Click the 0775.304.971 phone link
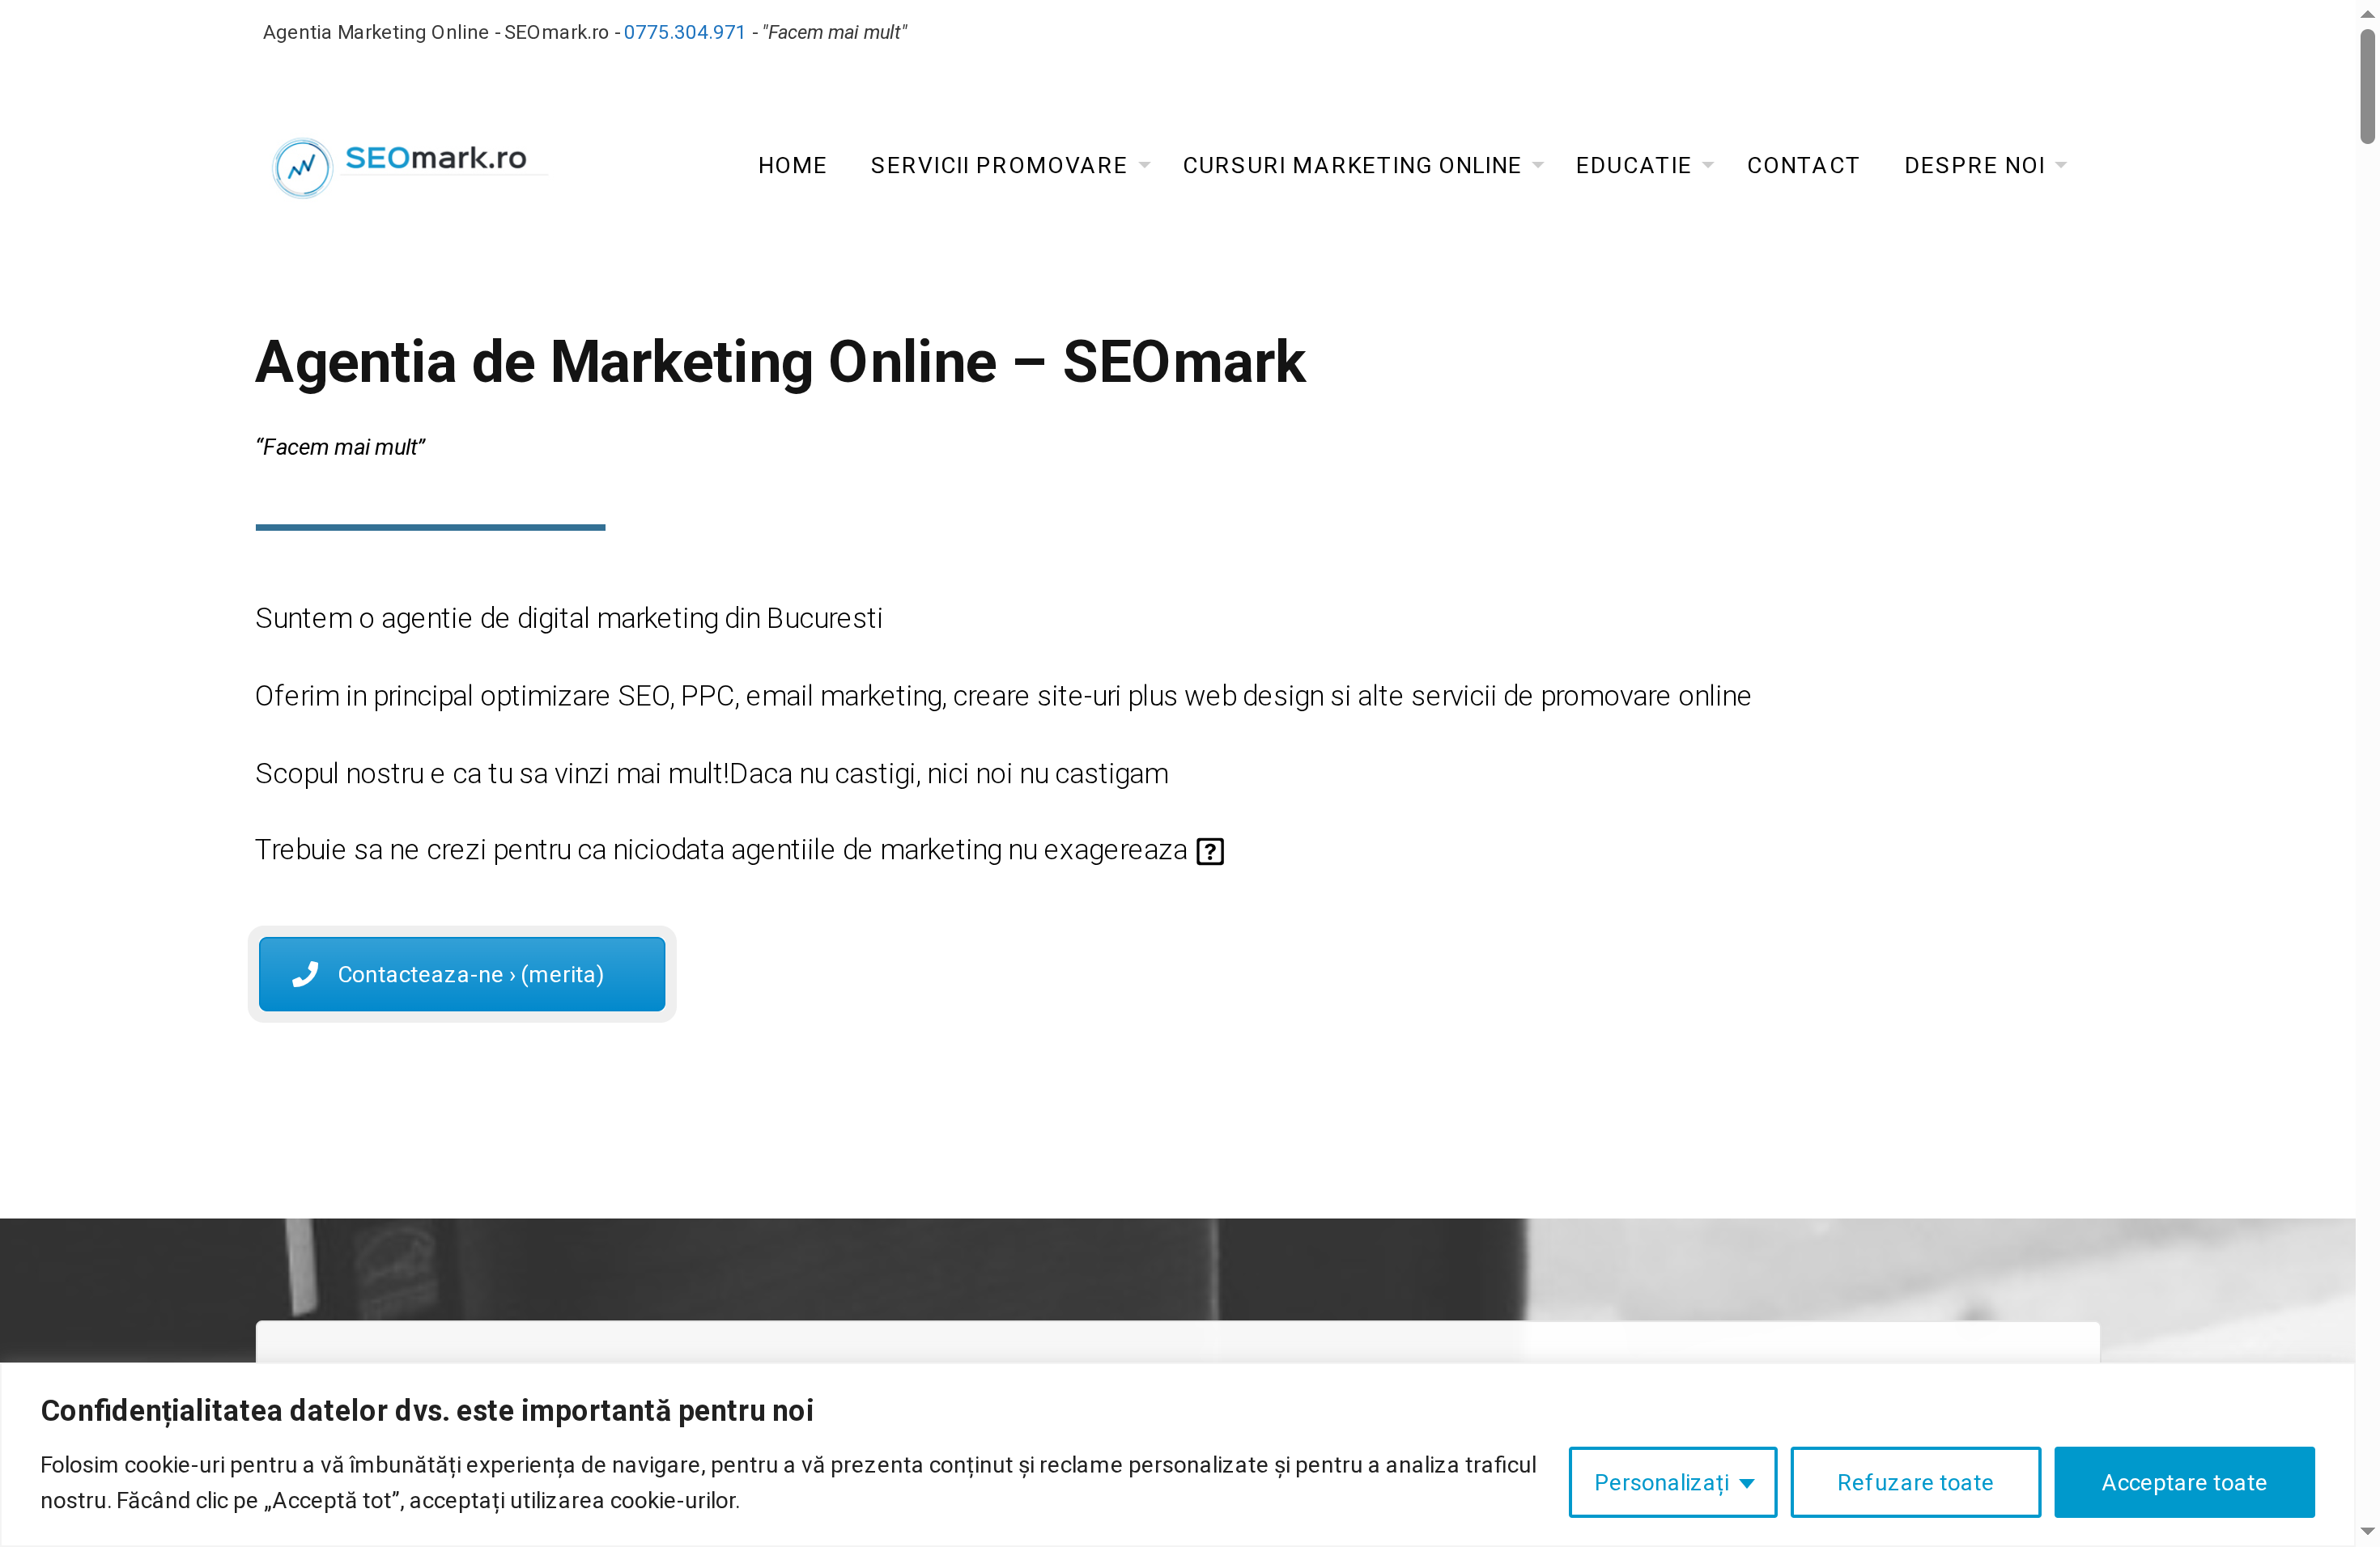The height and width of the screenshot is (1547, 2380). click(x=684, y=32)
